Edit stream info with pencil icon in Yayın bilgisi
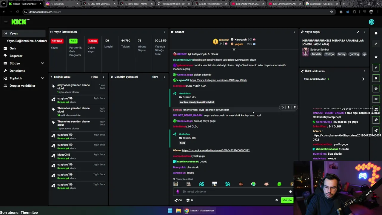The width and height of the screenshot is (382, 215). [358, 32]
